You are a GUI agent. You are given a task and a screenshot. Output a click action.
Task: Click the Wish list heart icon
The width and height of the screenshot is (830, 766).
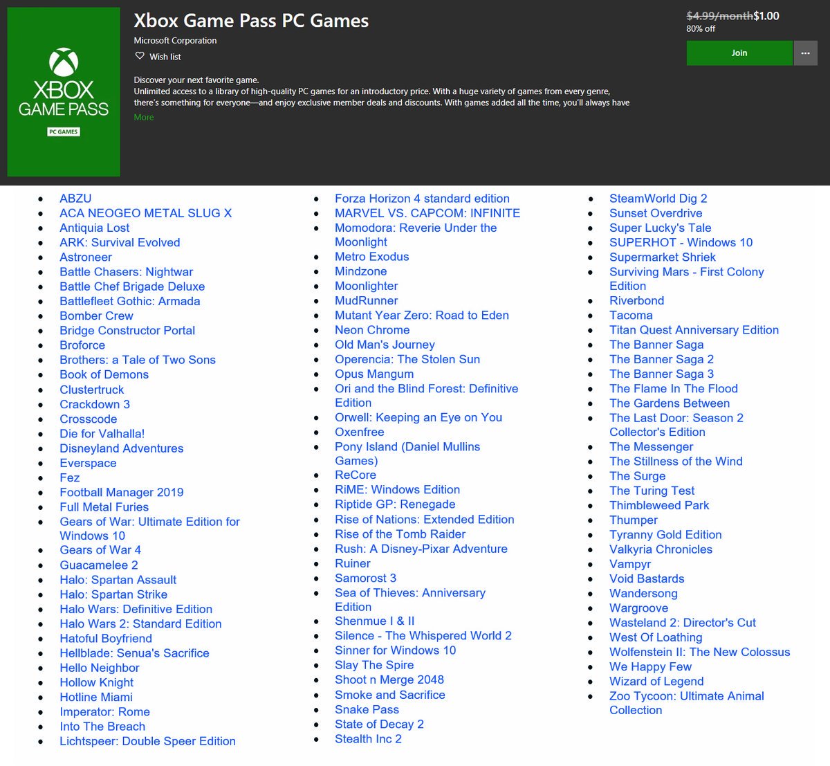[x=140, y=56]
